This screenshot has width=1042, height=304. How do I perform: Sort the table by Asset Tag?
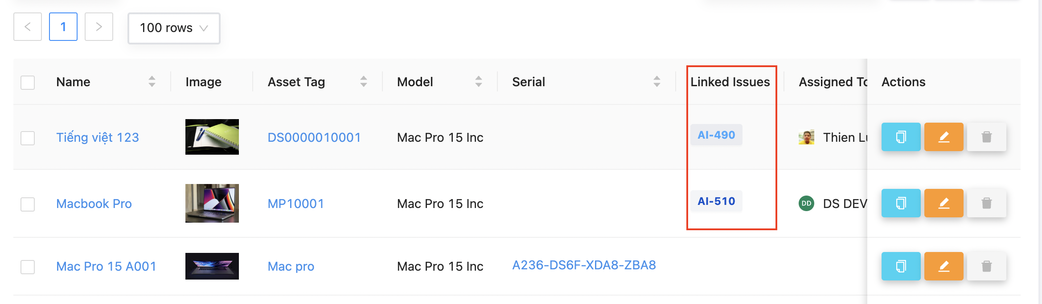(363, 82)
